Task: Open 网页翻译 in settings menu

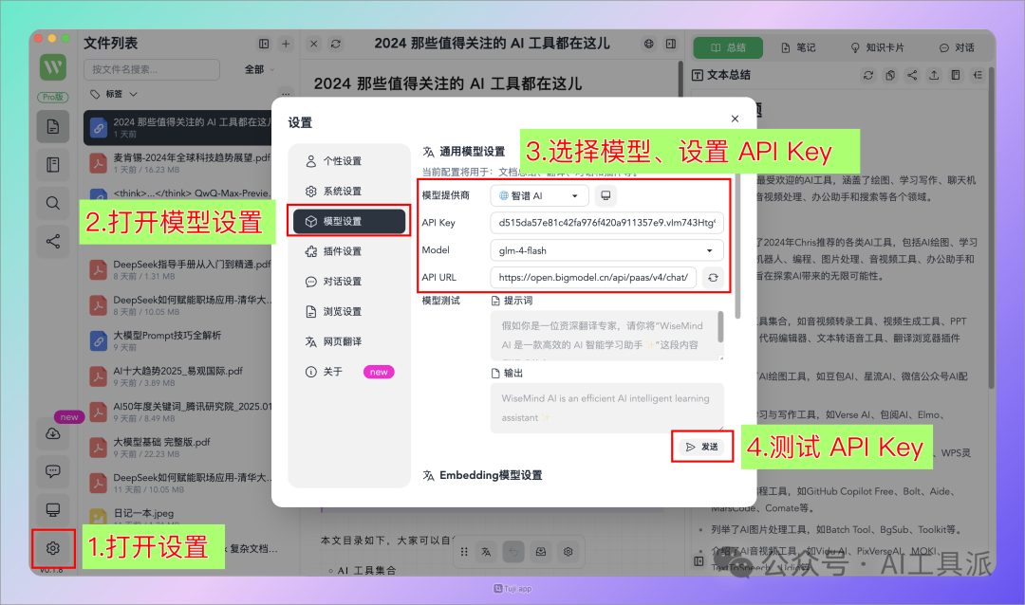Action: (349, 341)
